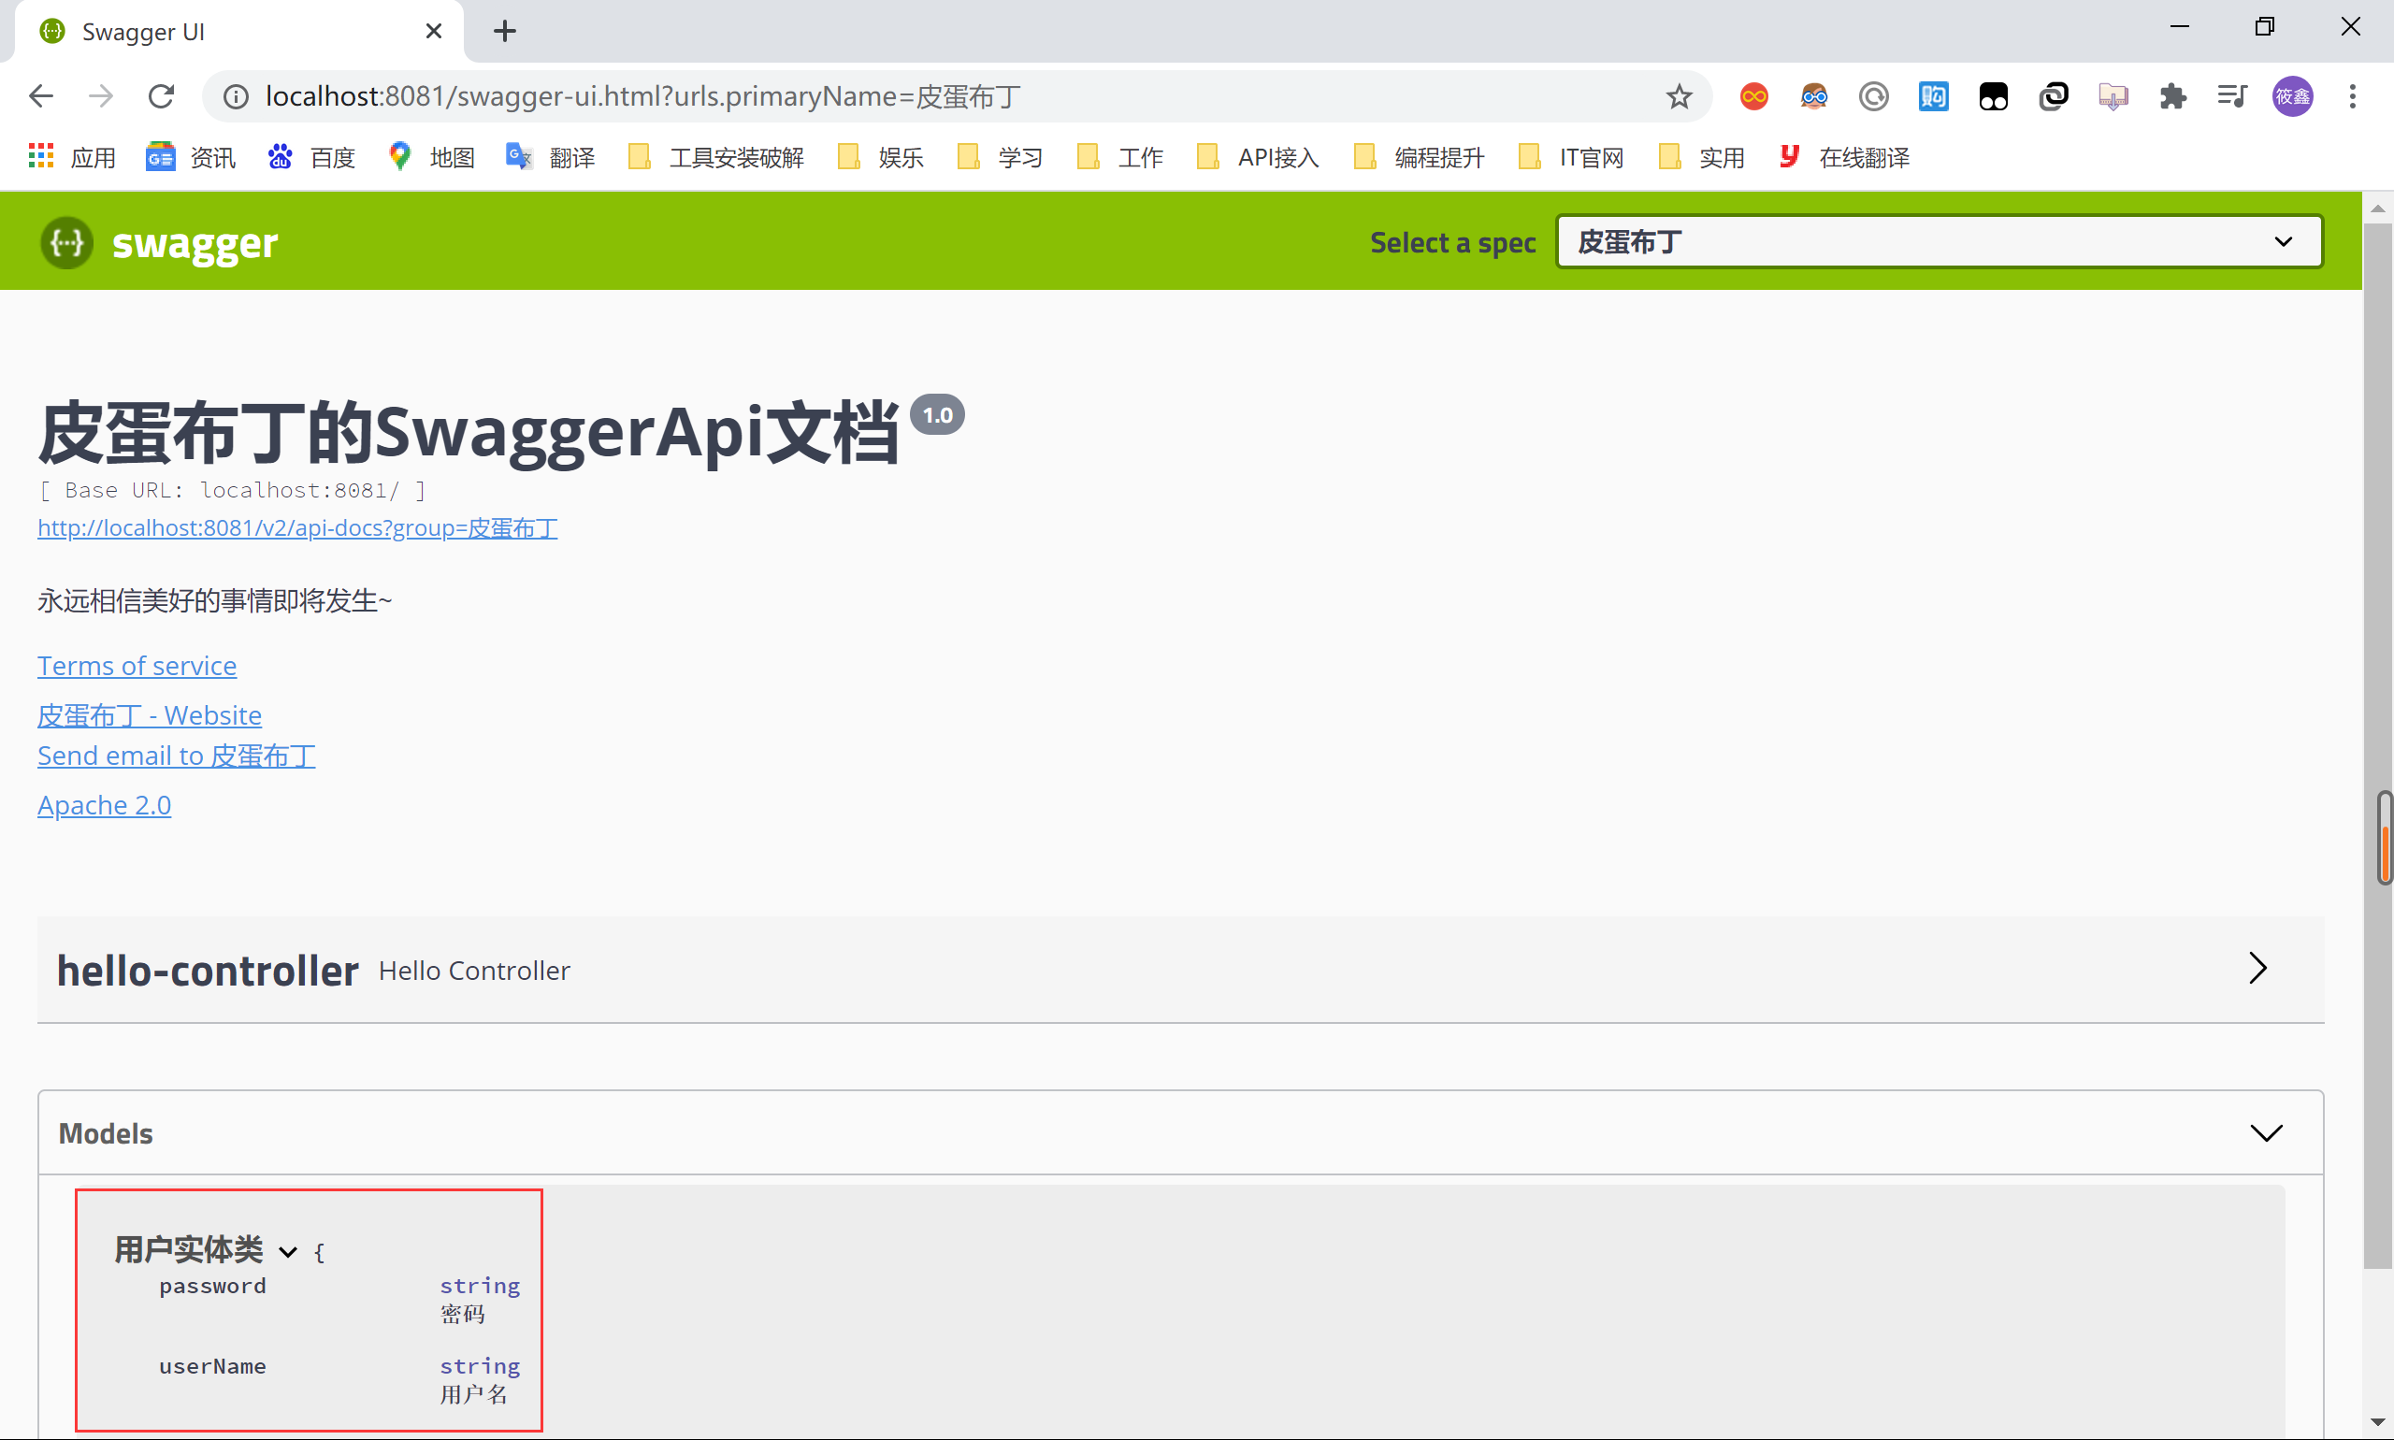Screen dimensions: 2394x1440
Task: Select the Apache 2.0 license link
Action: pyautogui.click(x=105, y=804)
